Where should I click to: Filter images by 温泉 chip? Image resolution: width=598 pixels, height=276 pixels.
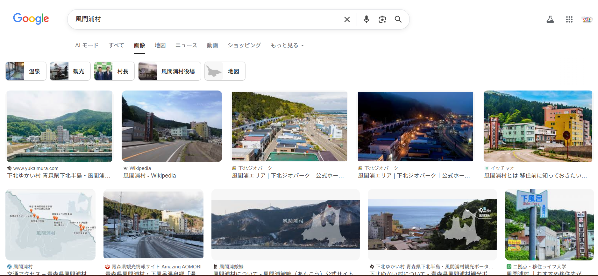pos(26,71)
